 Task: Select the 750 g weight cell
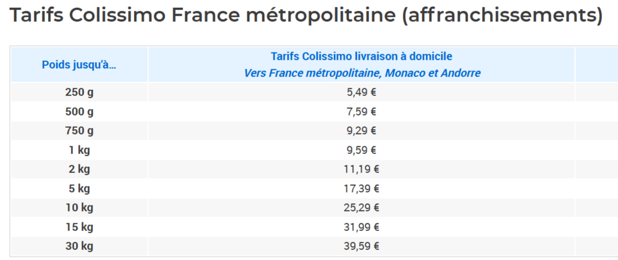point(79,131)
